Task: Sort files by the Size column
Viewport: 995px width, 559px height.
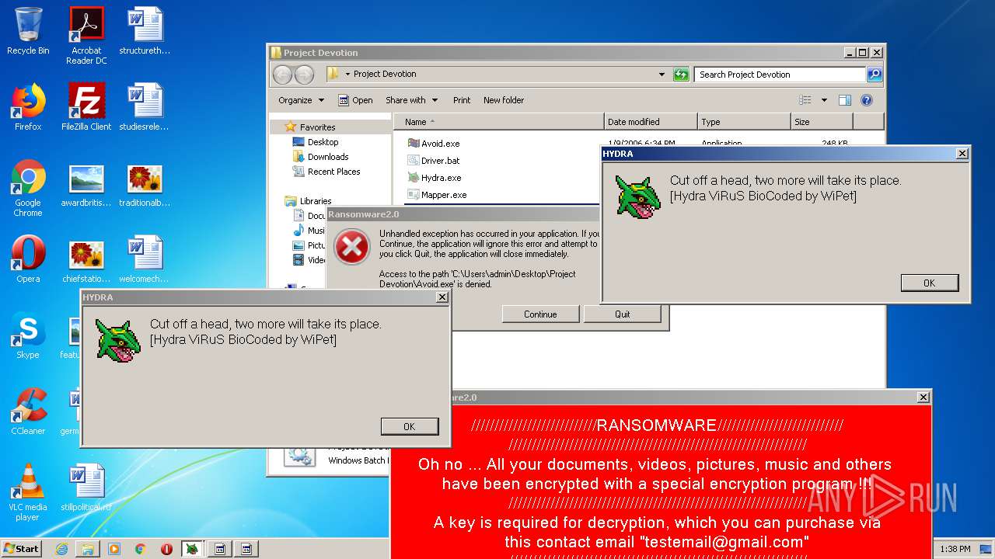Action: click(822, 122)
